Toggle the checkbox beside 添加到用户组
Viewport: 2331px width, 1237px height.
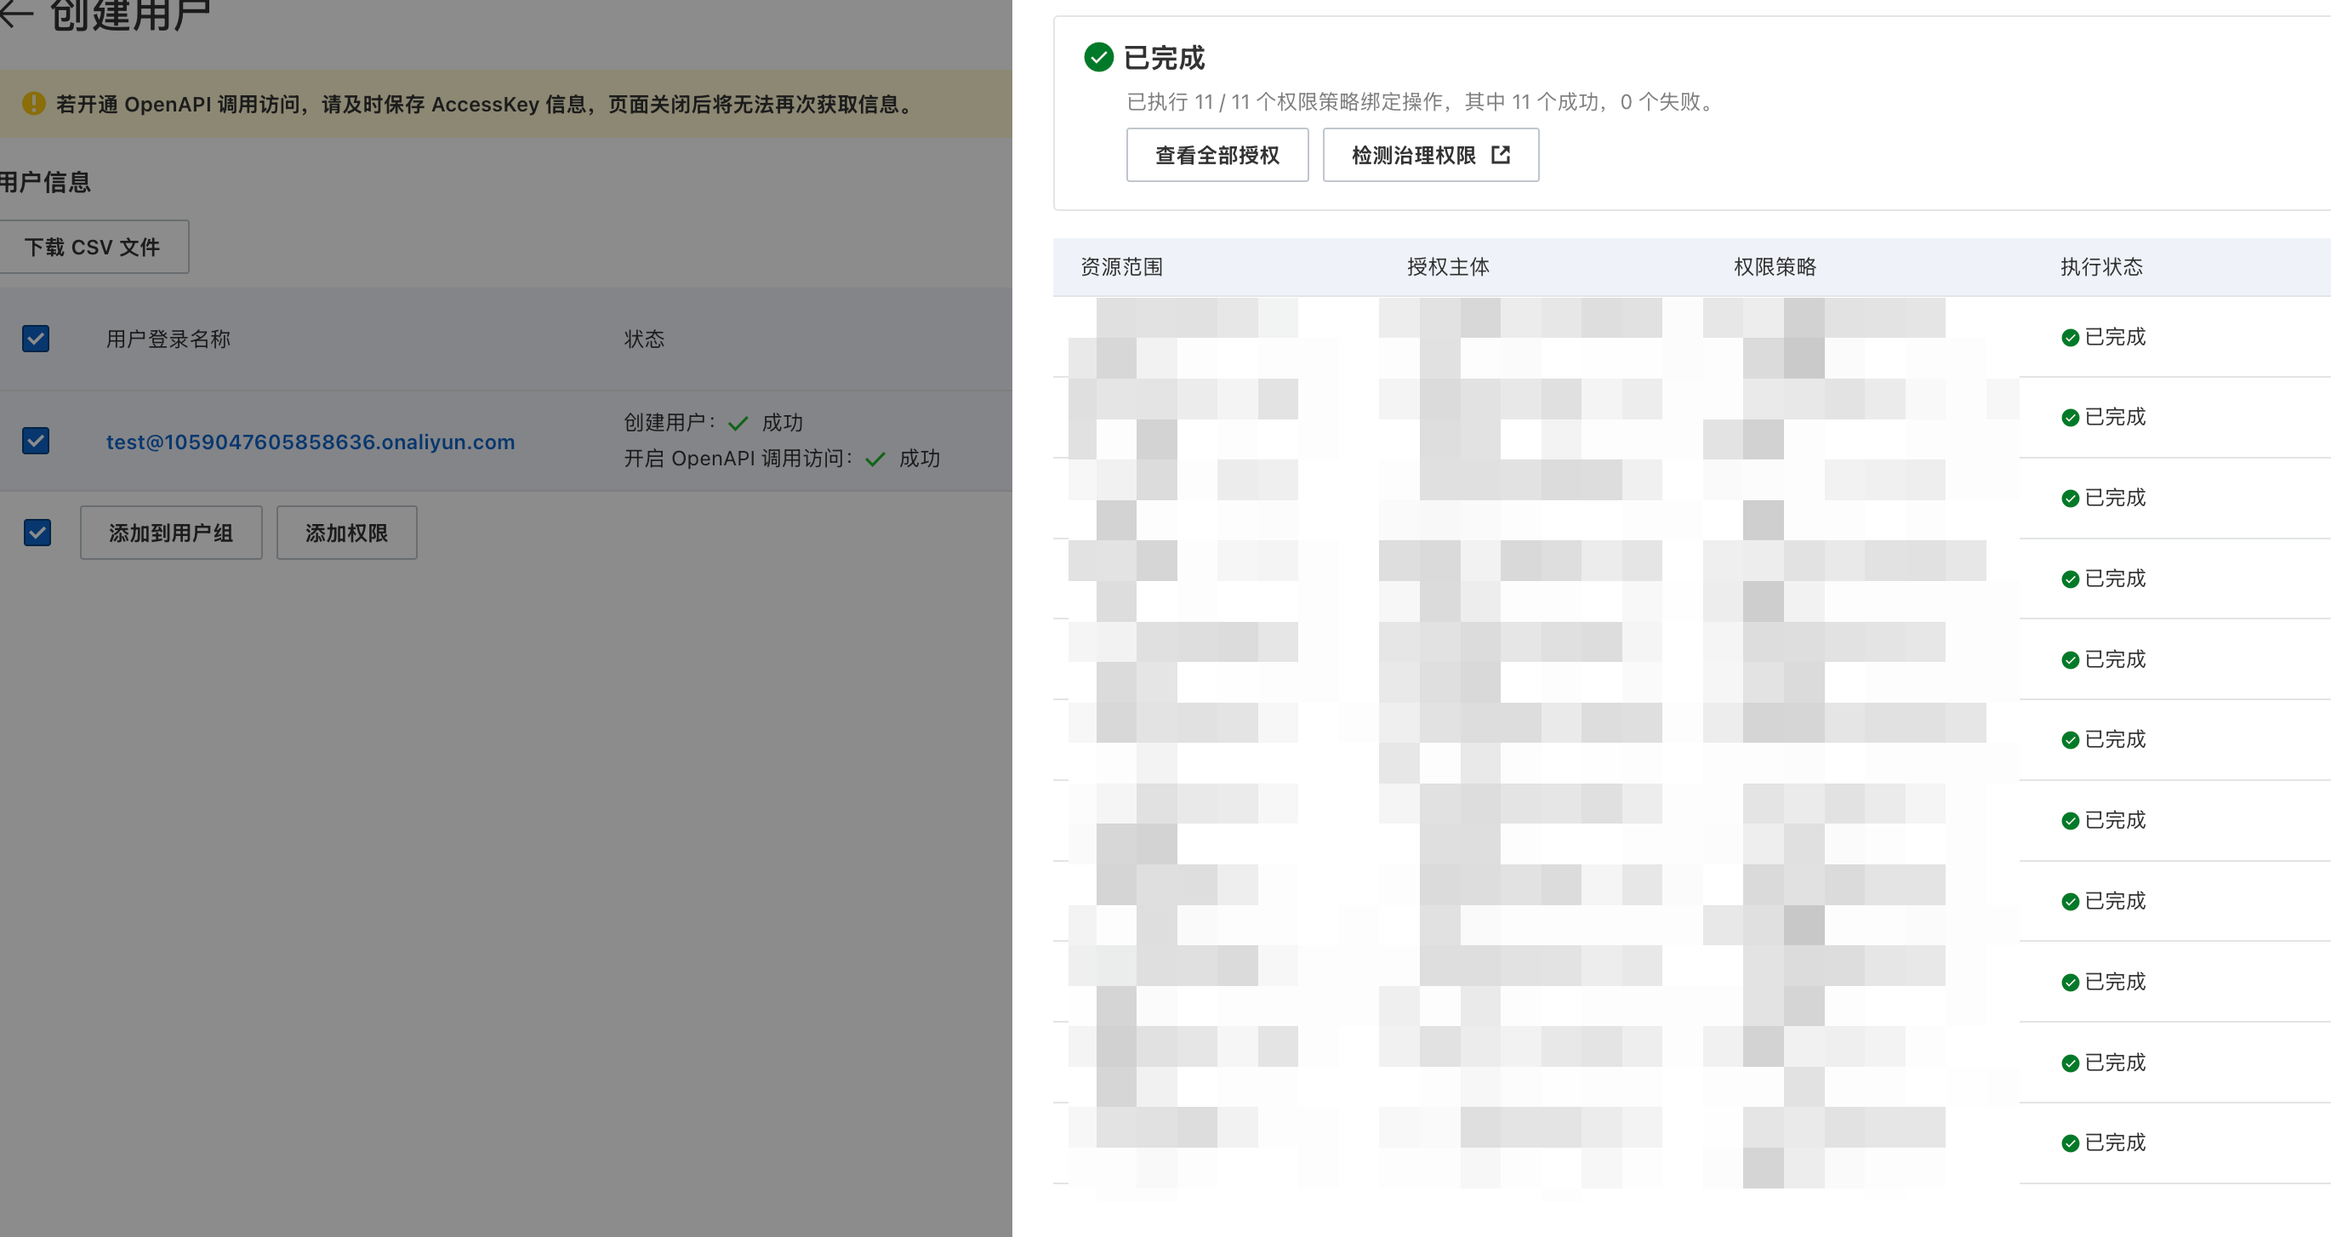tap(37, 532)
